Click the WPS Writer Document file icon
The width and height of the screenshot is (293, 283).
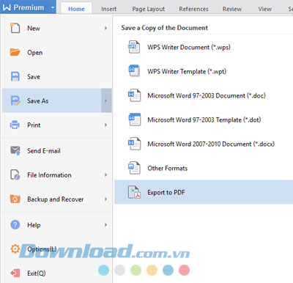[x=134, y=47]
